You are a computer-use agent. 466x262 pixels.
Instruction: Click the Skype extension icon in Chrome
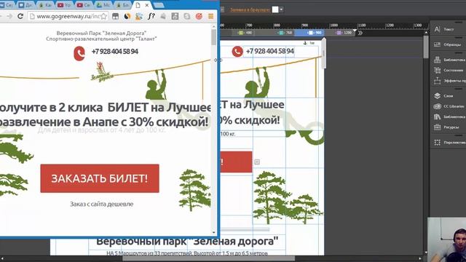(186, 16)
